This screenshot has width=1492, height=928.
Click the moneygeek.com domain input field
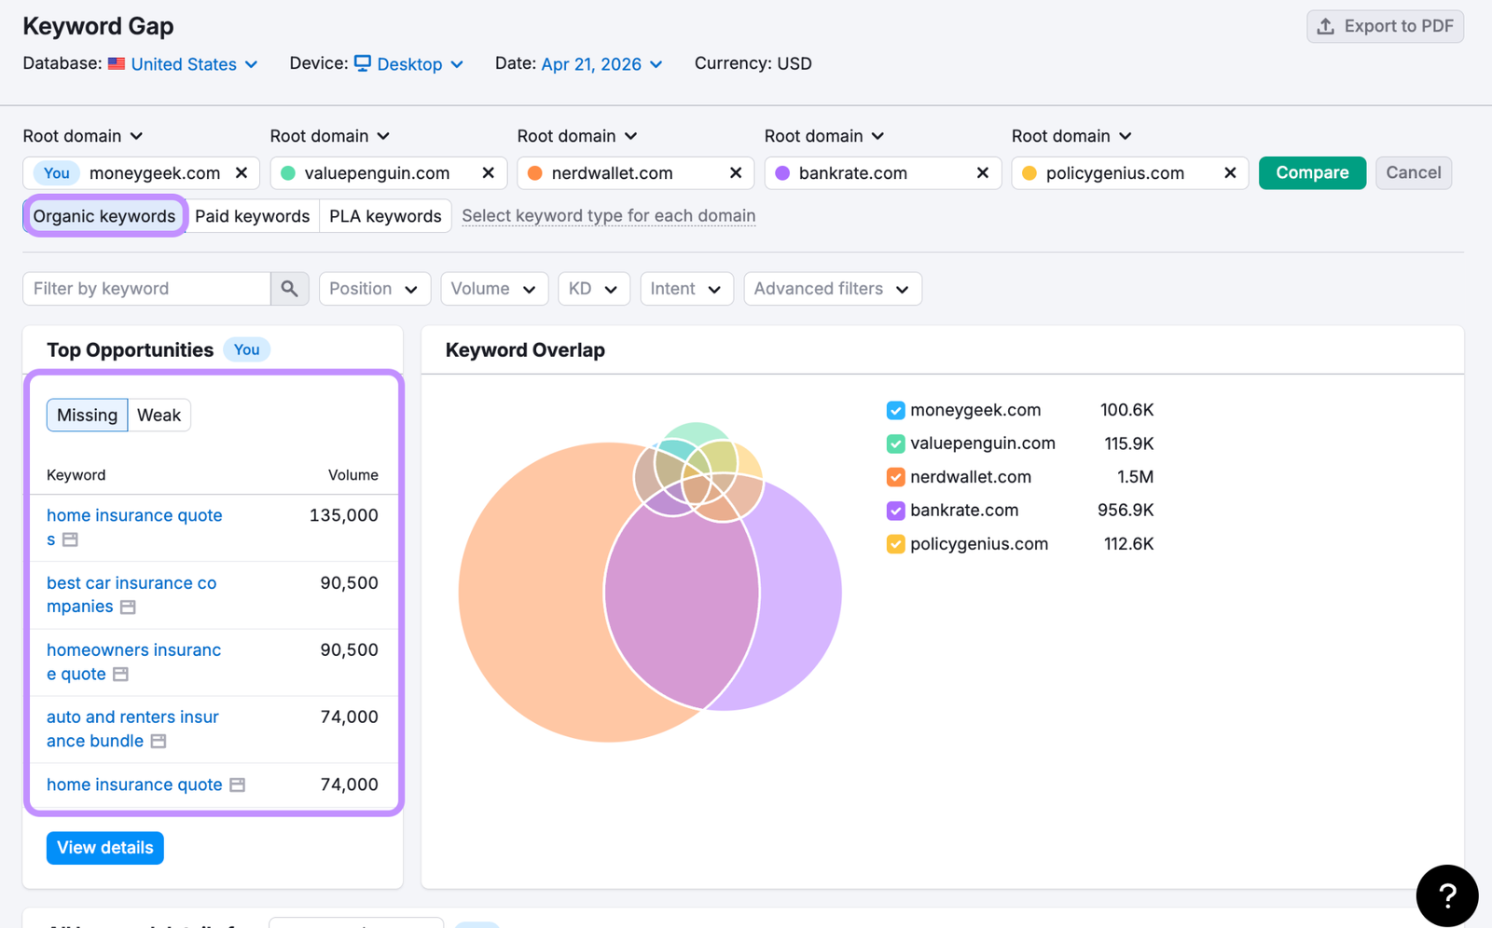coord(141,172)
